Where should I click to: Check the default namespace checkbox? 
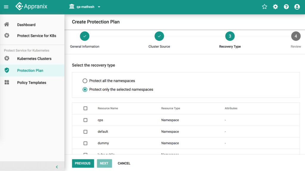coord(85,132)
